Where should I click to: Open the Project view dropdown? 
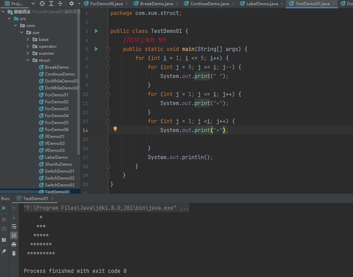tap(33, 3)
